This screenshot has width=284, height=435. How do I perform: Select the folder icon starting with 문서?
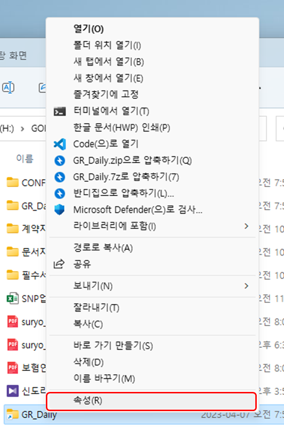pos(12,252)
